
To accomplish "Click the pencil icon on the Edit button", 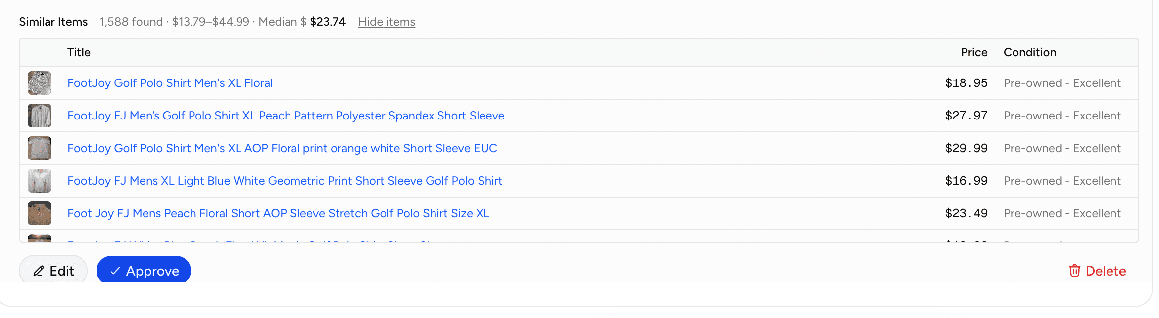I will 39,271.
